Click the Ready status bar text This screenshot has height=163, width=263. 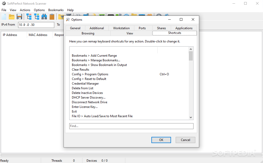click(x=4, y=161)
